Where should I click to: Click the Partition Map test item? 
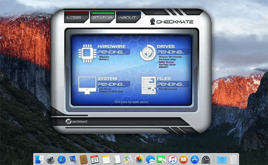(167, 60)
